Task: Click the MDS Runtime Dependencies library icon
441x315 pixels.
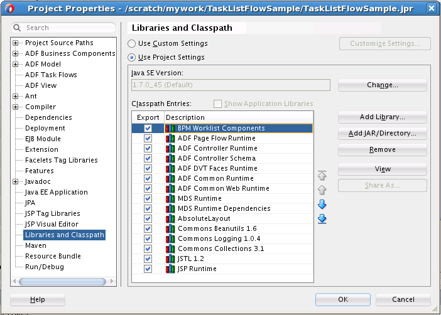Action: [x=170, y=208]
